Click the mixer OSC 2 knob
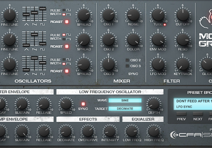This screenshot has height=148, width=212. click(109, 39)
